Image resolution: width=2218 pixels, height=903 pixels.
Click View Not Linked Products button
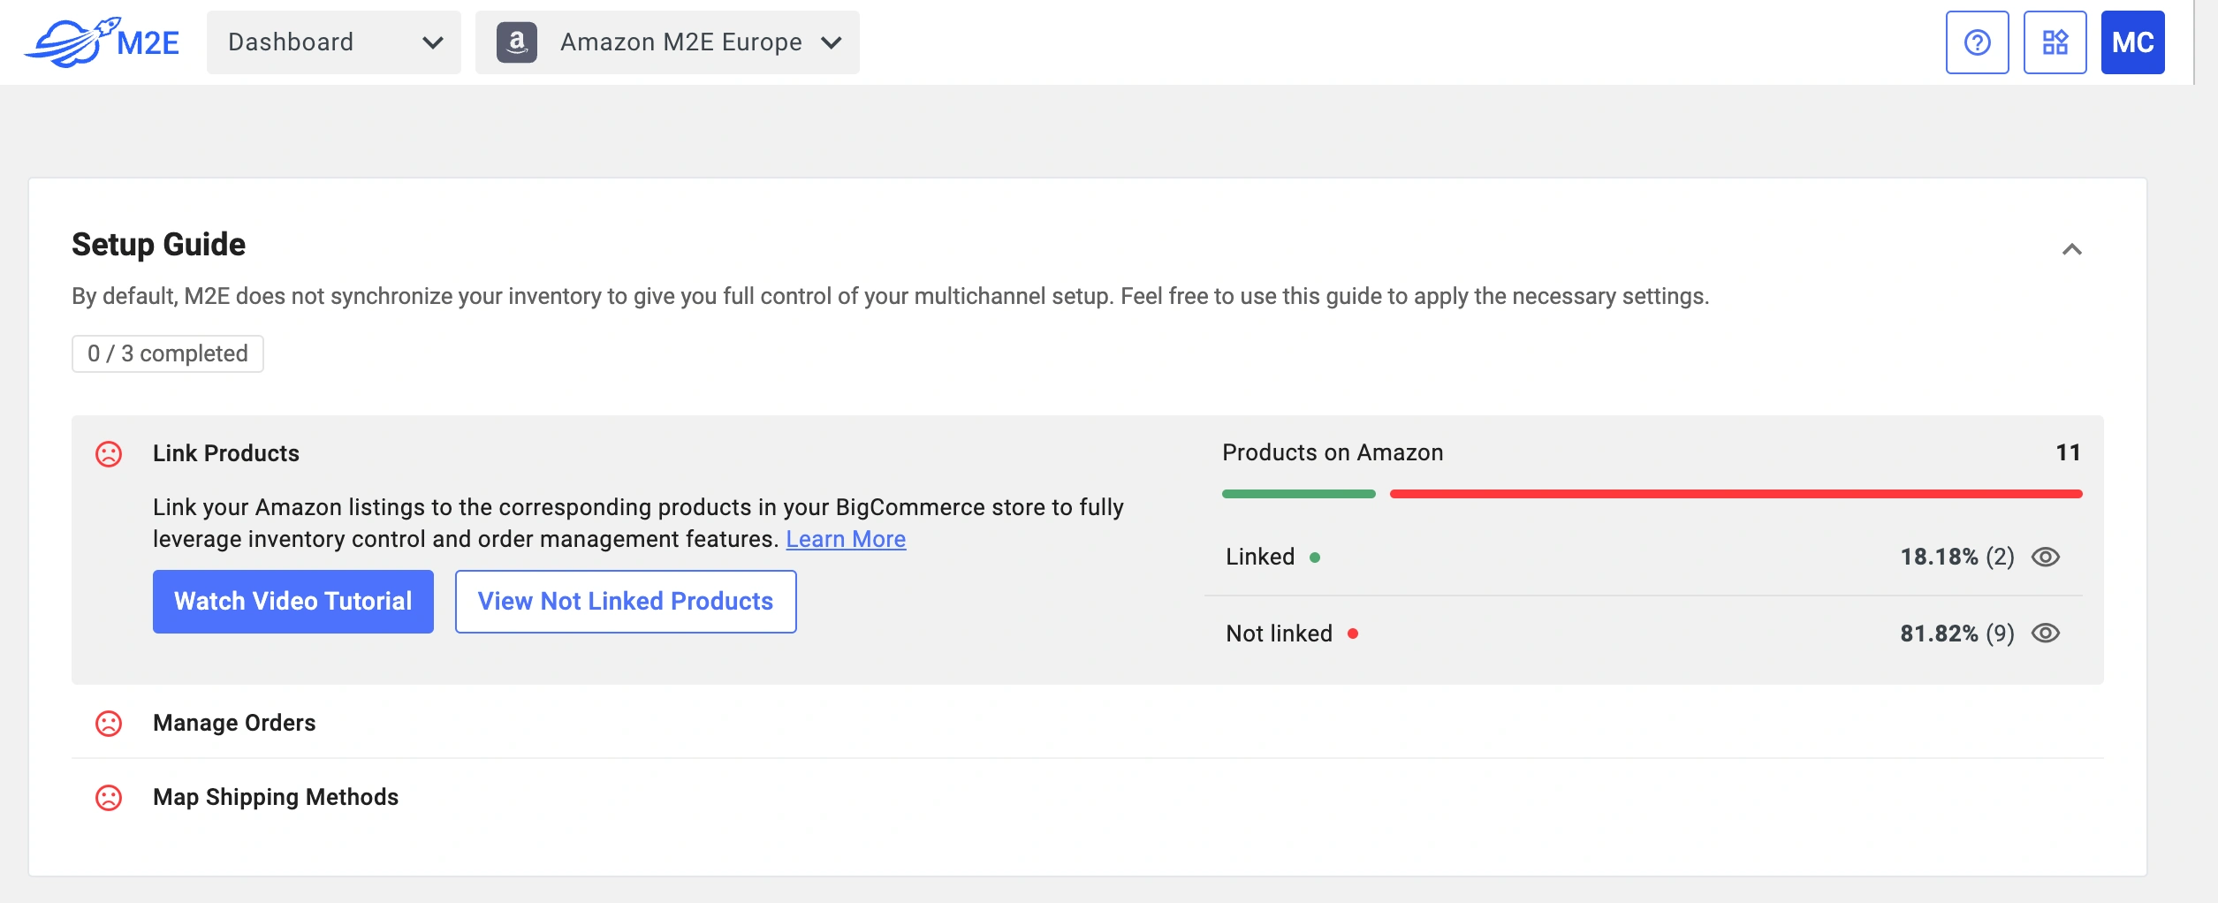click(x=625, y=602)
